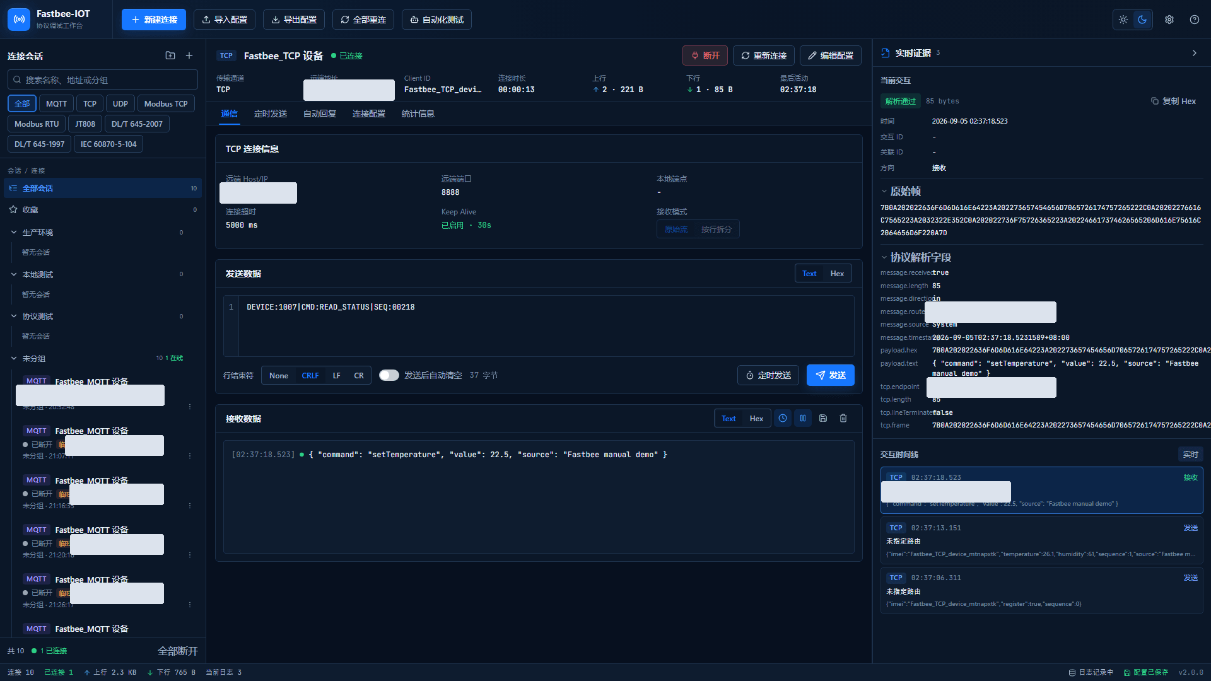Collapse 未分组 group
This screenshot has height=681, width=1211.
coord(14,358)
